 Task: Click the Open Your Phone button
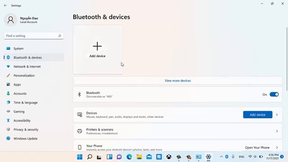(x=257, y=148)
